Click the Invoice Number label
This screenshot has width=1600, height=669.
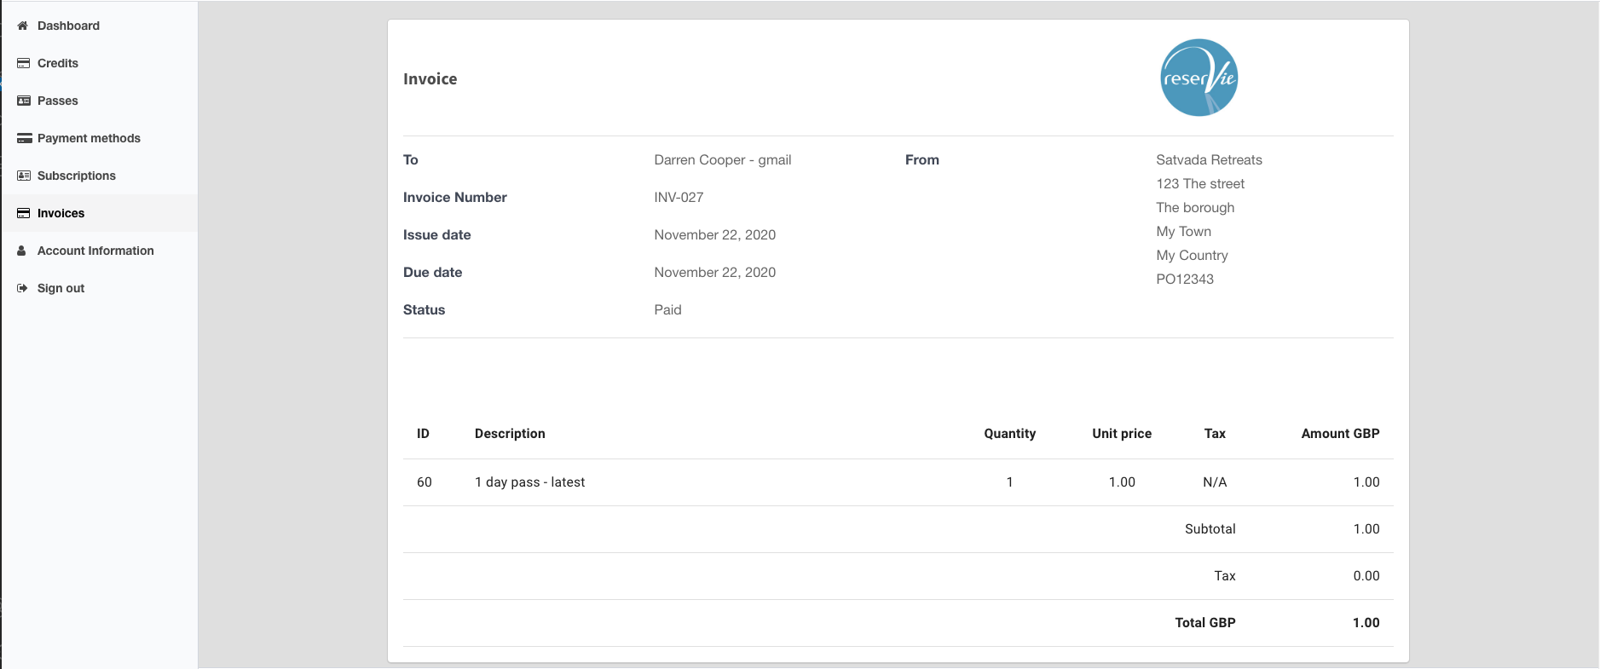click(454, 198)
